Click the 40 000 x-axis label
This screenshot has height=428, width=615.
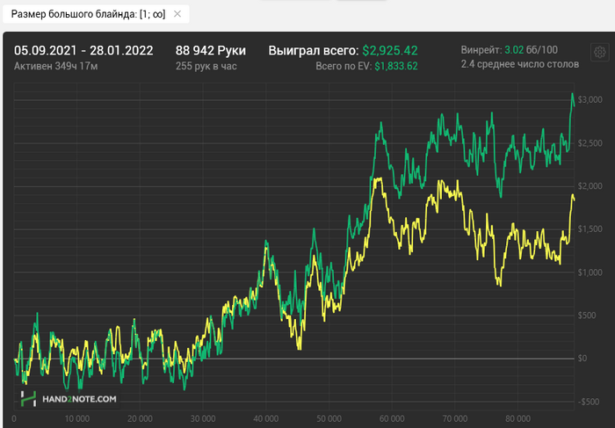pyautogui.click(x=266, y=418)
